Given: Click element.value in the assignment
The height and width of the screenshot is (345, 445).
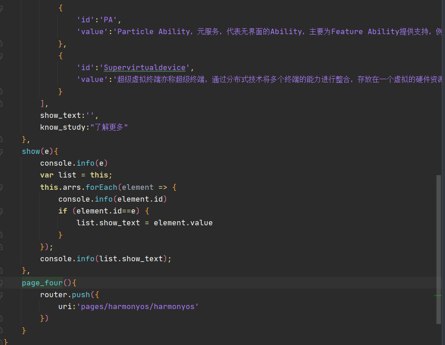Looking at the screenshot, I should click(183, 223).
